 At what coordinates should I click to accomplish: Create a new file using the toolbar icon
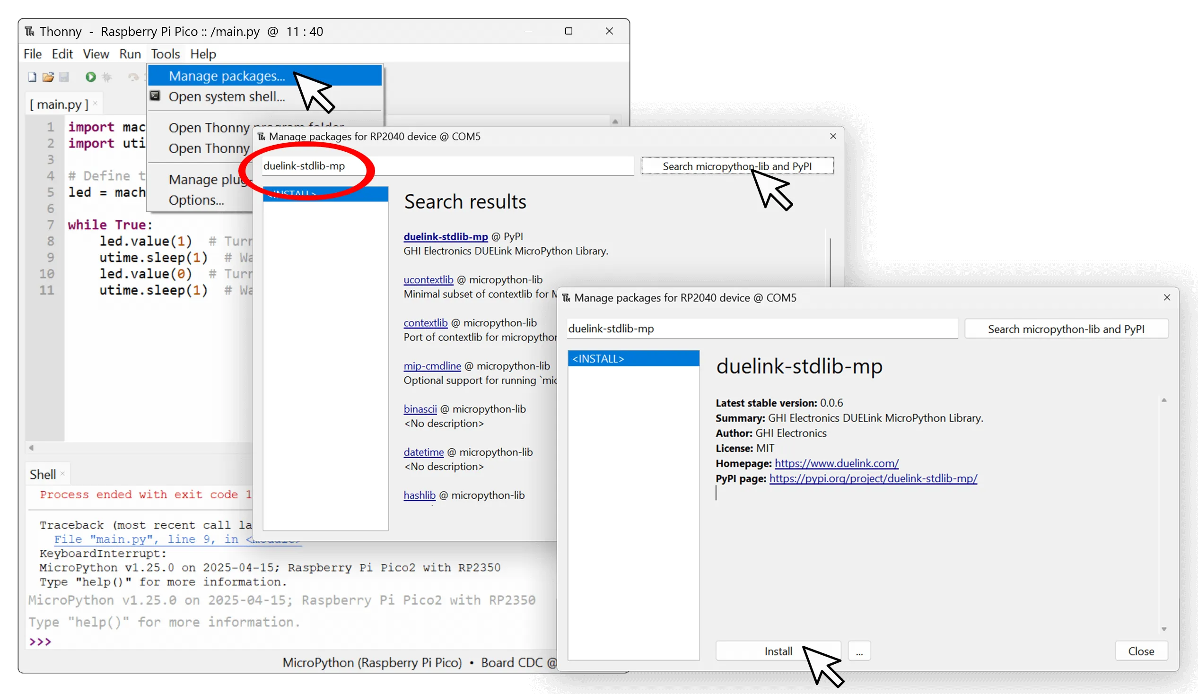[x=31, y=77]
